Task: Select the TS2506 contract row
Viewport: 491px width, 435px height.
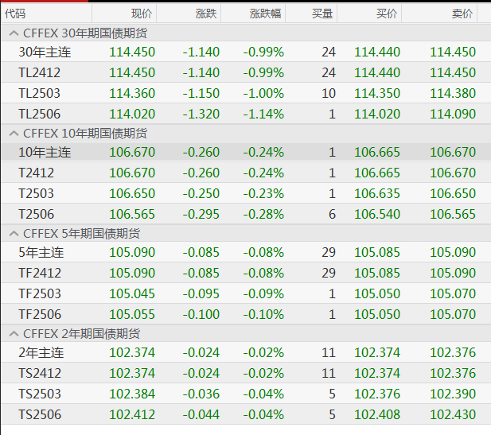Action: coord(40,415)
